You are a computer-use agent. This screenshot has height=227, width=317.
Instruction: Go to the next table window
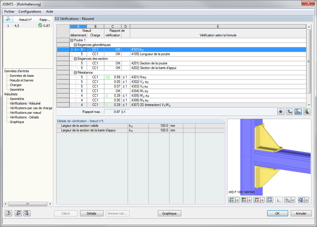tap(27, 213)
